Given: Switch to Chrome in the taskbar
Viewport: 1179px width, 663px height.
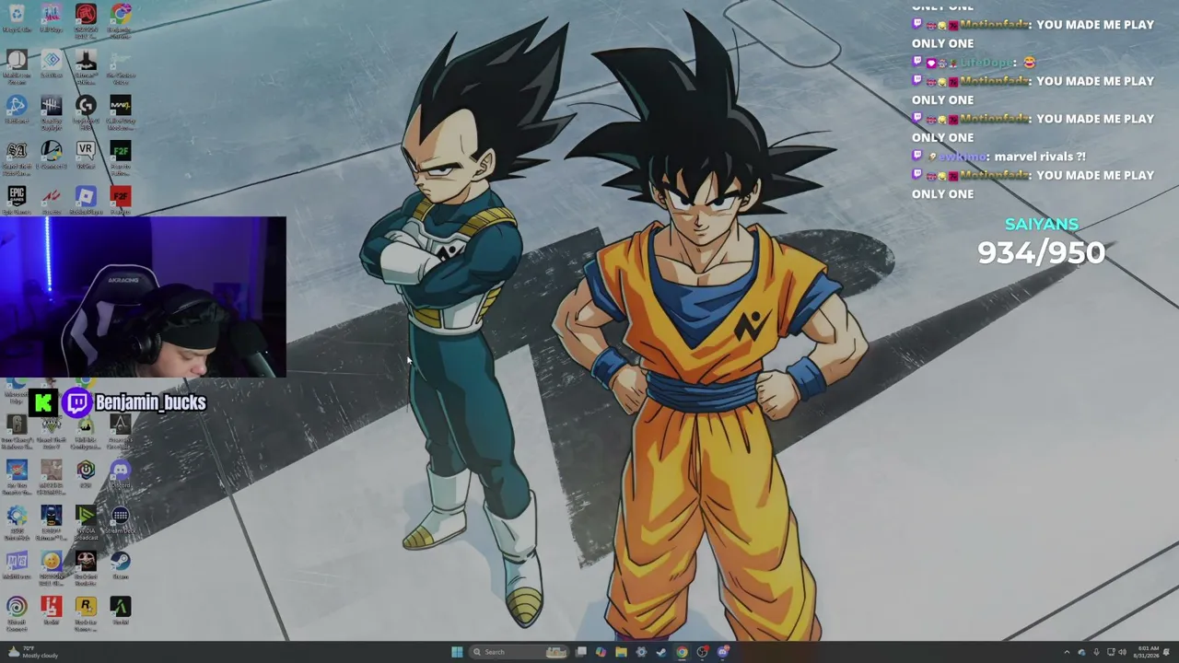Looking at the screenshot, I should coord(682,652).
